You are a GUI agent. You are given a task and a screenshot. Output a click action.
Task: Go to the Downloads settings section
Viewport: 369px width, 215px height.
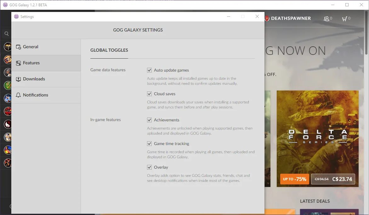point(46,79)
